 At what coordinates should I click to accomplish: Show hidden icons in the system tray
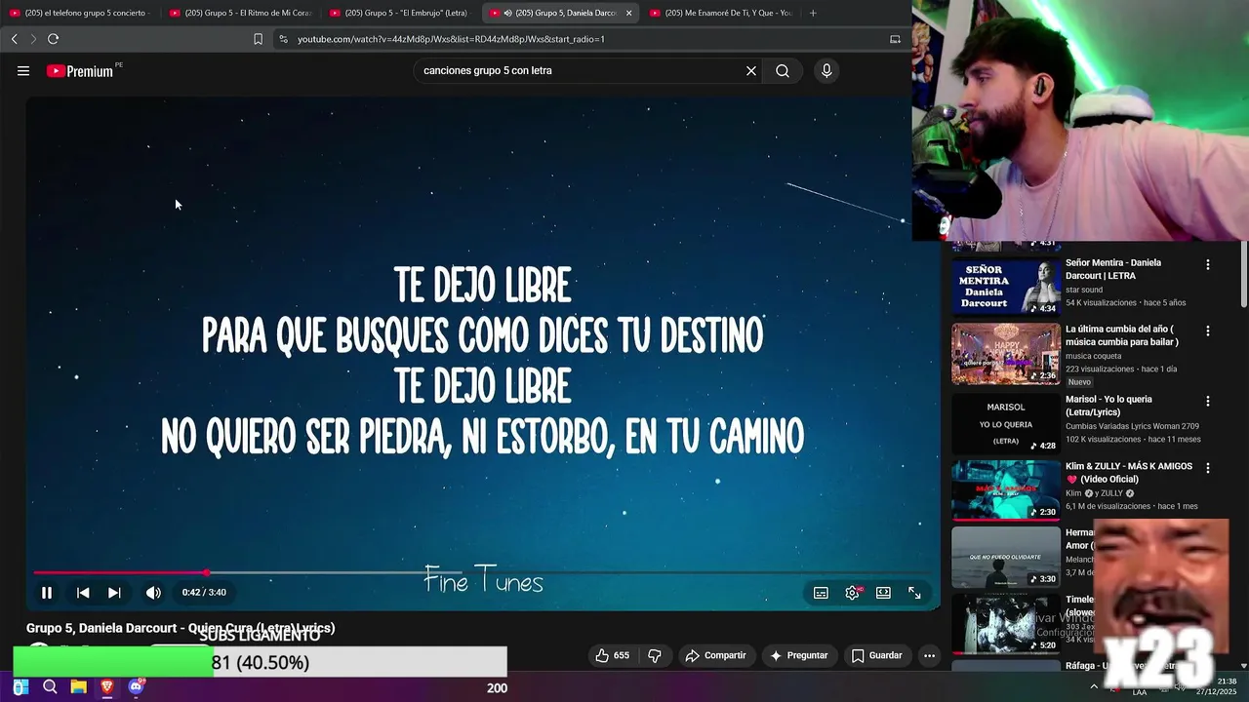(x=1093, y=686)
